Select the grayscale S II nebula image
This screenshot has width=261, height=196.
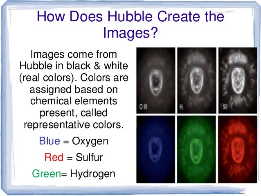[x=238, y=81]
